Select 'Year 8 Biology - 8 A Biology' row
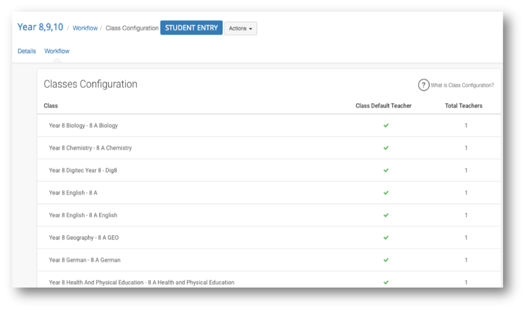 point(269,126)
